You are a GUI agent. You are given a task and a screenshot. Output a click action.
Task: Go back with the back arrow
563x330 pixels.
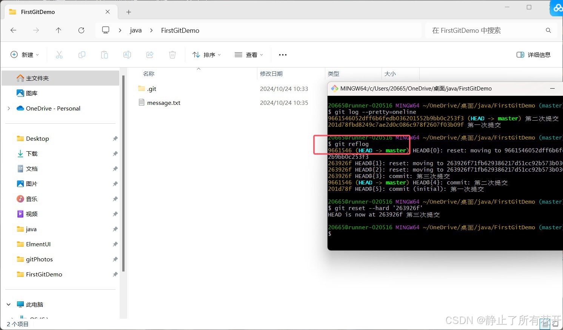[14, 30]
